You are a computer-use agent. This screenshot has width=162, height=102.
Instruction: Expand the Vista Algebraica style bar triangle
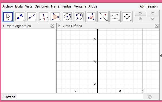pos(4,26)
